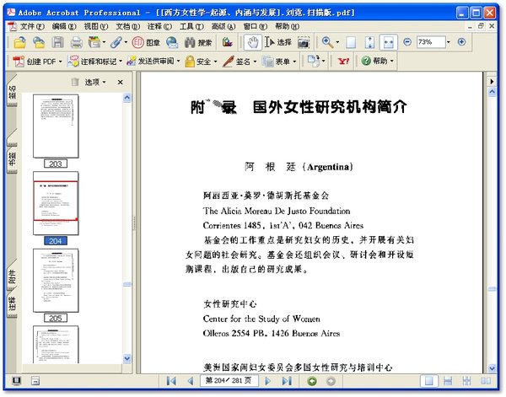
Task: Click document scrollbar down arrow
Action: 493,368
